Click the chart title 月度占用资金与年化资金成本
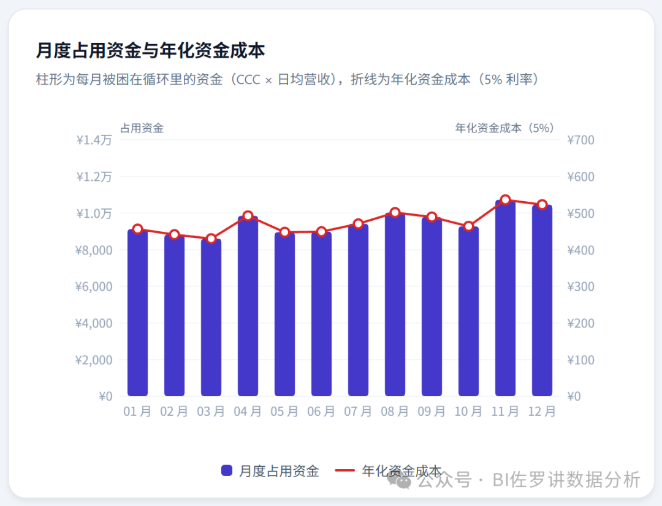 pyautogui.click(x=150, y=50)
